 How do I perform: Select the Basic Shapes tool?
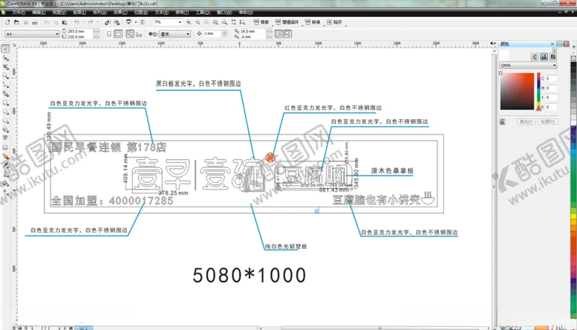pyautogui.click(x=5, y=129)
